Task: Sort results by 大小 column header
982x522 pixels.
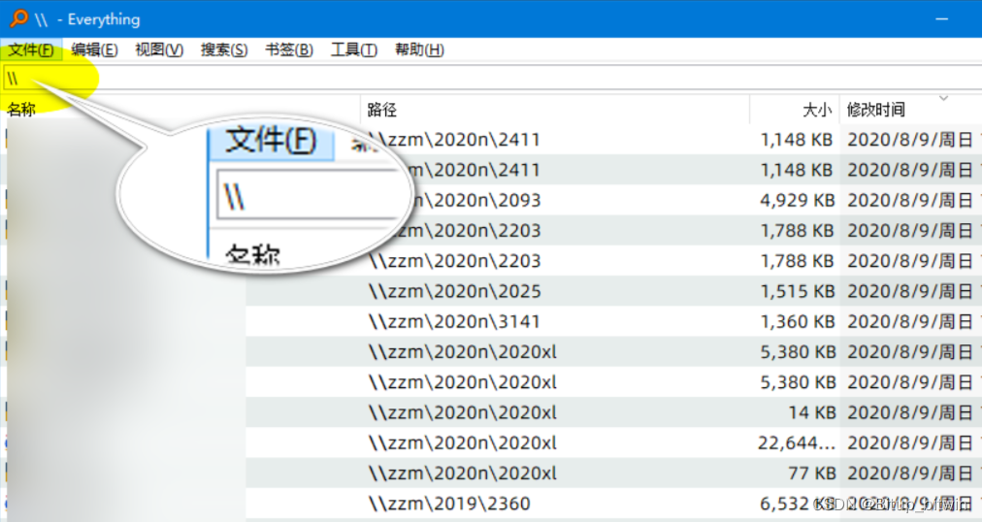Action: click(x=817, y=111)
